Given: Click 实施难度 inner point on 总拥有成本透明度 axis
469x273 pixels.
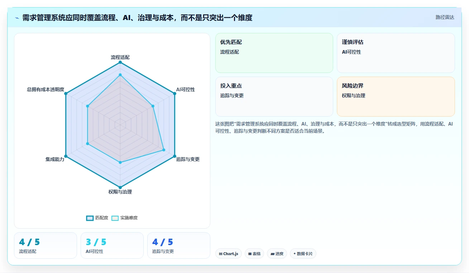Looking at the screenshot, I should pos(87,106).
